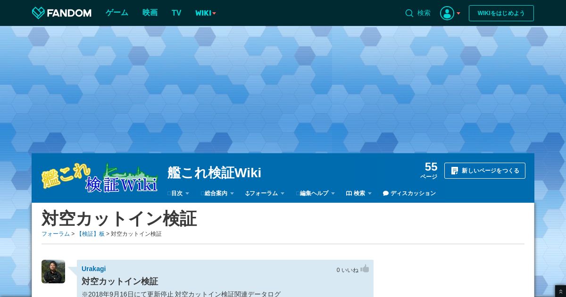Open the TV section link

[x=176, y=13]
